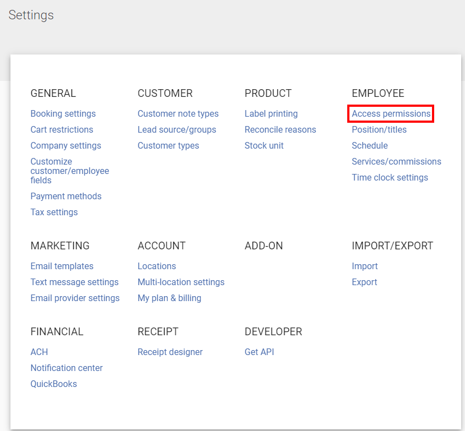
Task: Go to Cart restrictions
Action: pyautogui.click(x=62, y=130)
